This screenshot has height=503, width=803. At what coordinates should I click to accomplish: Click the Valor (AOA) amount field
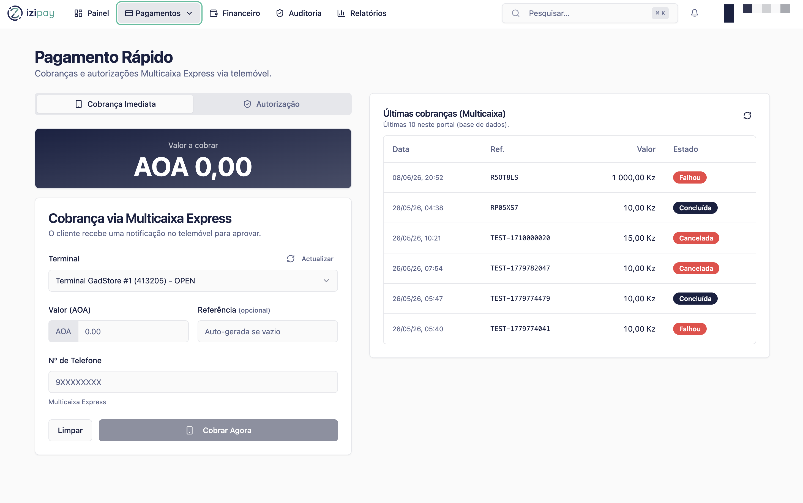pyautogui.click(x=133, y=331)
